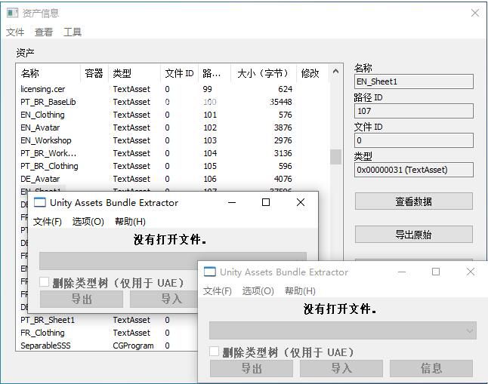This screenshot has width=488, height=384.
Task: Click the 路径 ID field showing 107
Action: tap(414, 111)
